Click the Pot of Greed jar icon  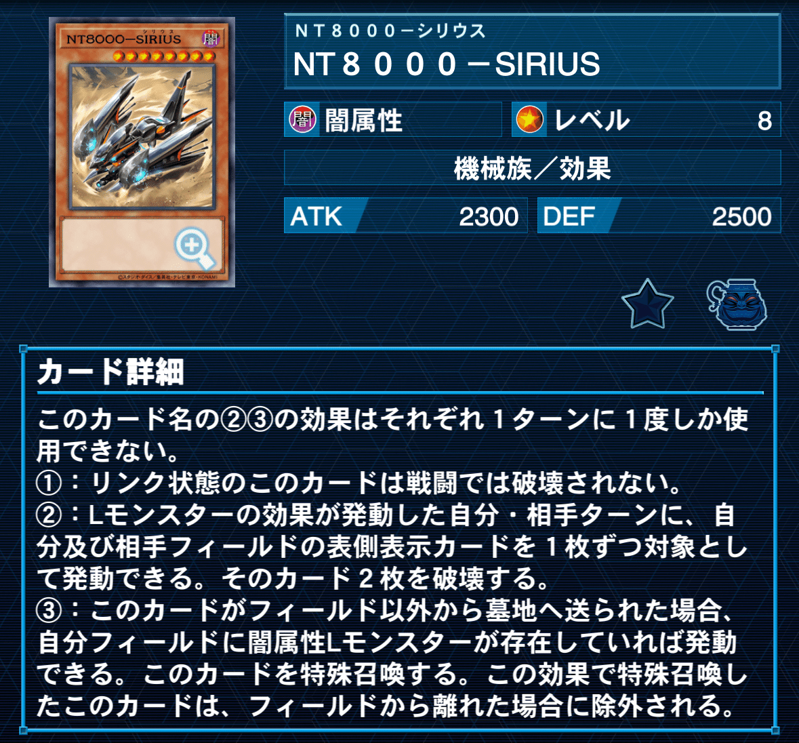737,304
